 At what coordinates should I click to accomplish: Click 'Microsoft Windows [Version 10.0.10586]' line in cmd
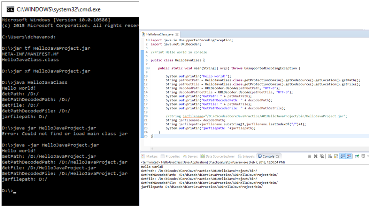pyautogui.click(x=56, y=20)
